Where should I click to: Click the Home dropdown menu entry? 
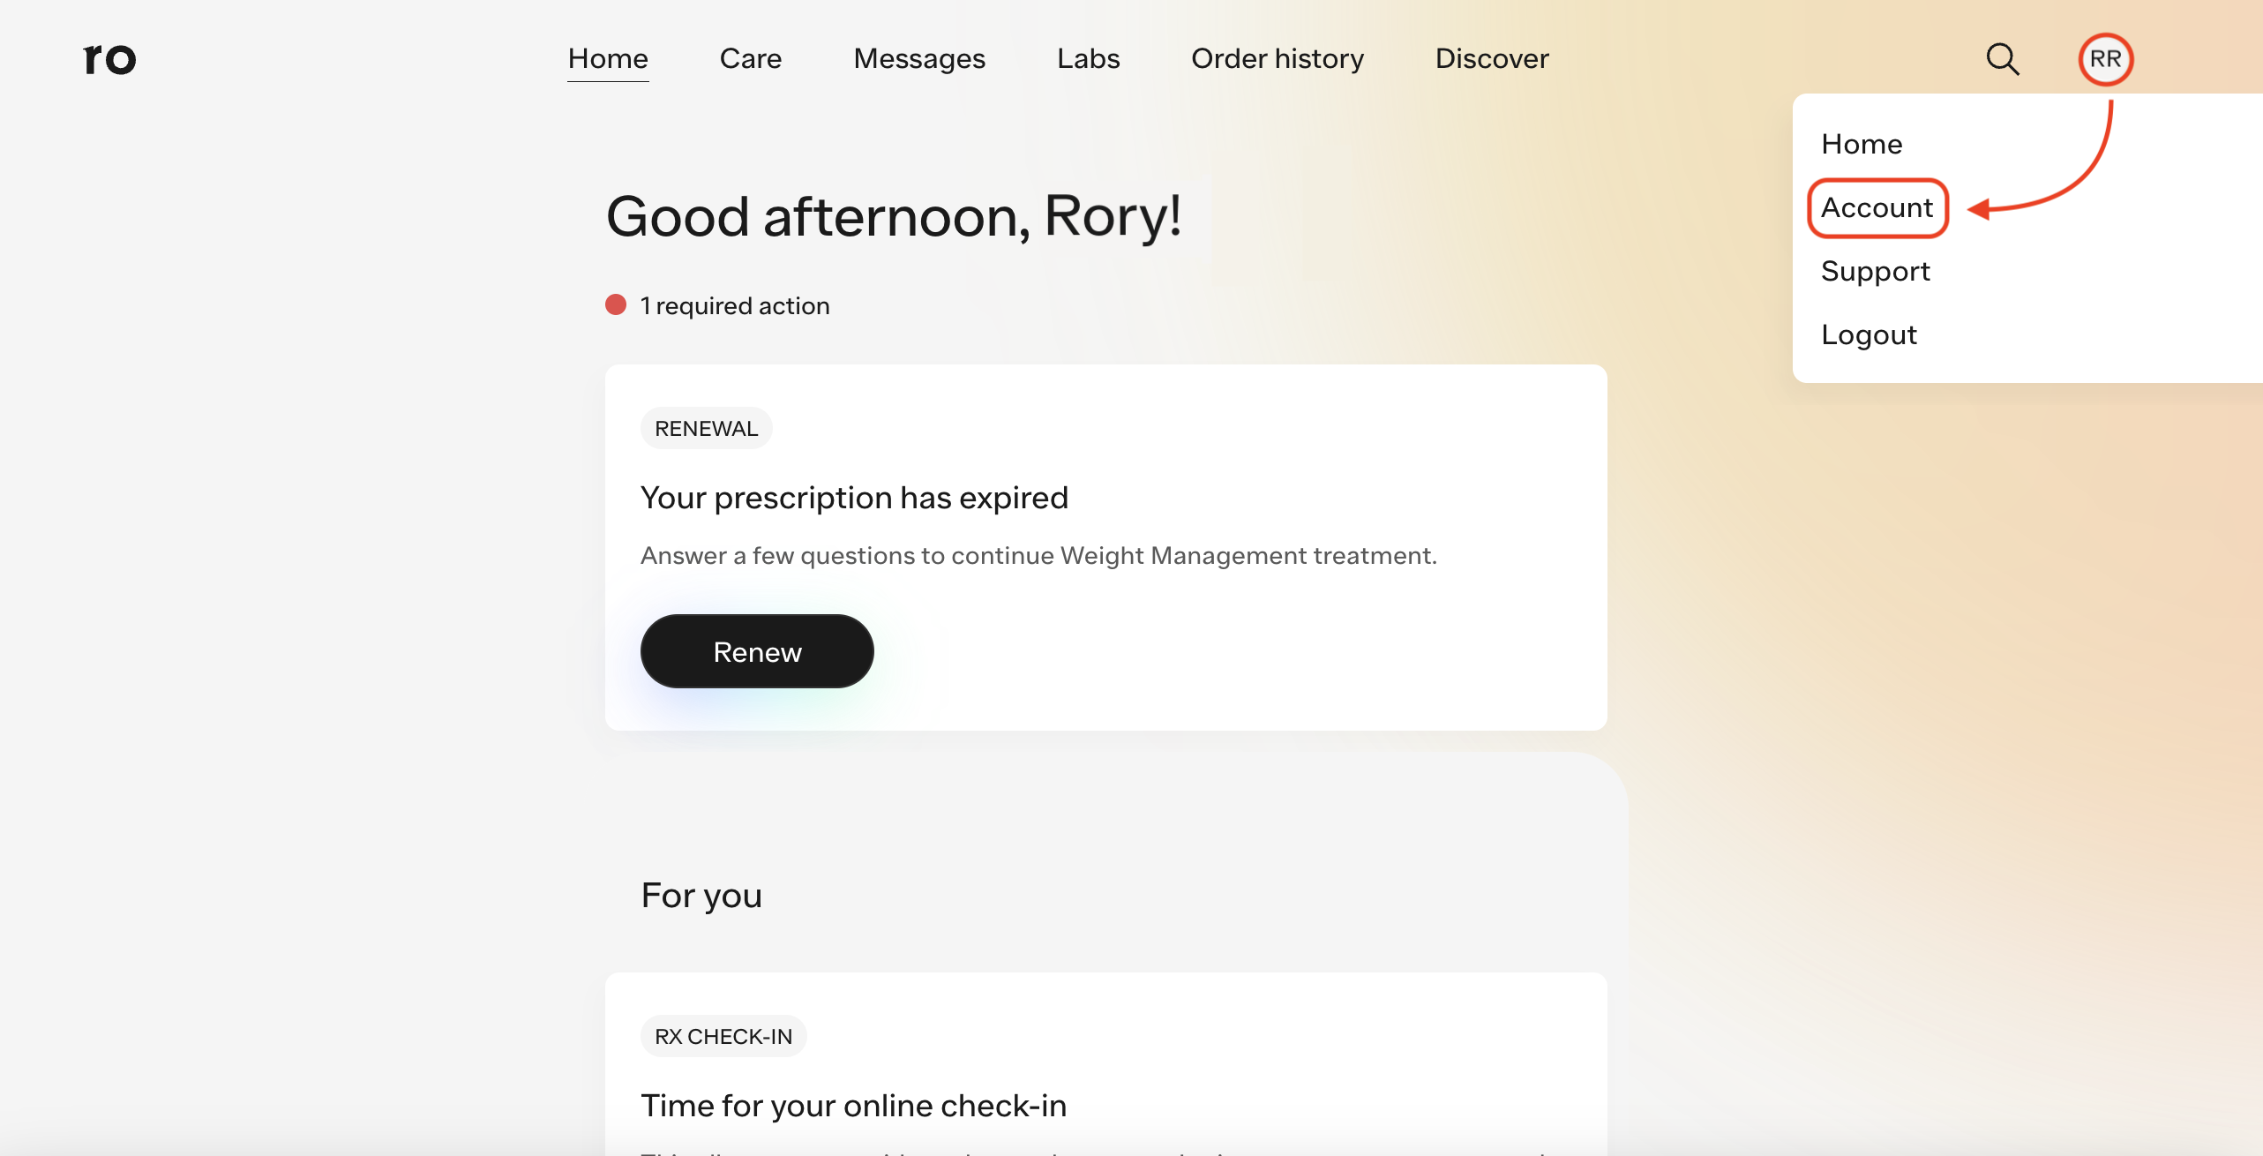click(x=1862, y=143)
